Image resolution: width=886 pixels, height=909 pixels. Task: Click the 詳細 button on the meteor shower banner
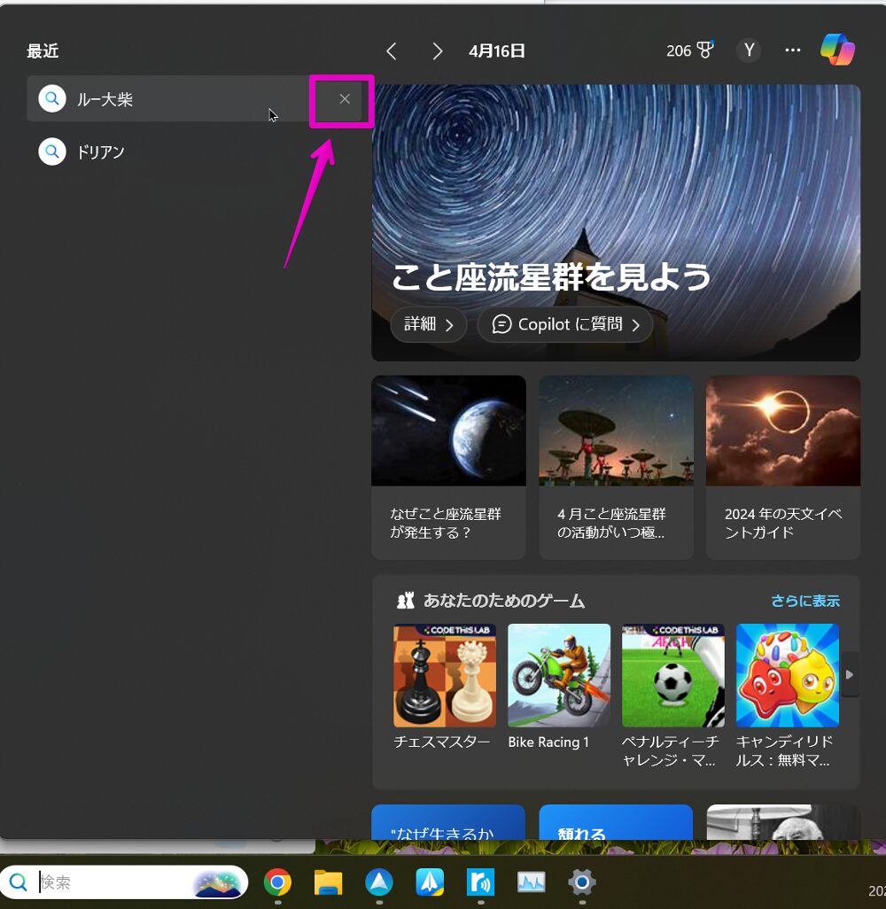click(429, 325)
